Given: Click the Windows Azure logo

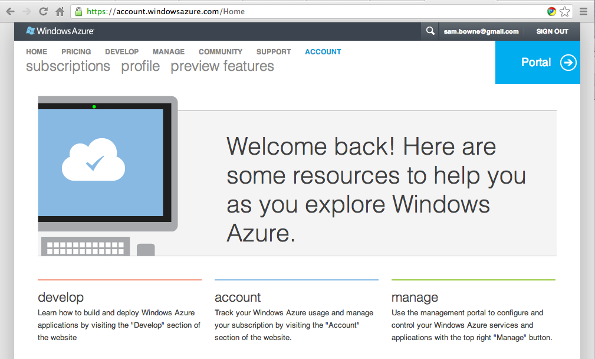Looking at the screenshot, I should click(60, 31).
